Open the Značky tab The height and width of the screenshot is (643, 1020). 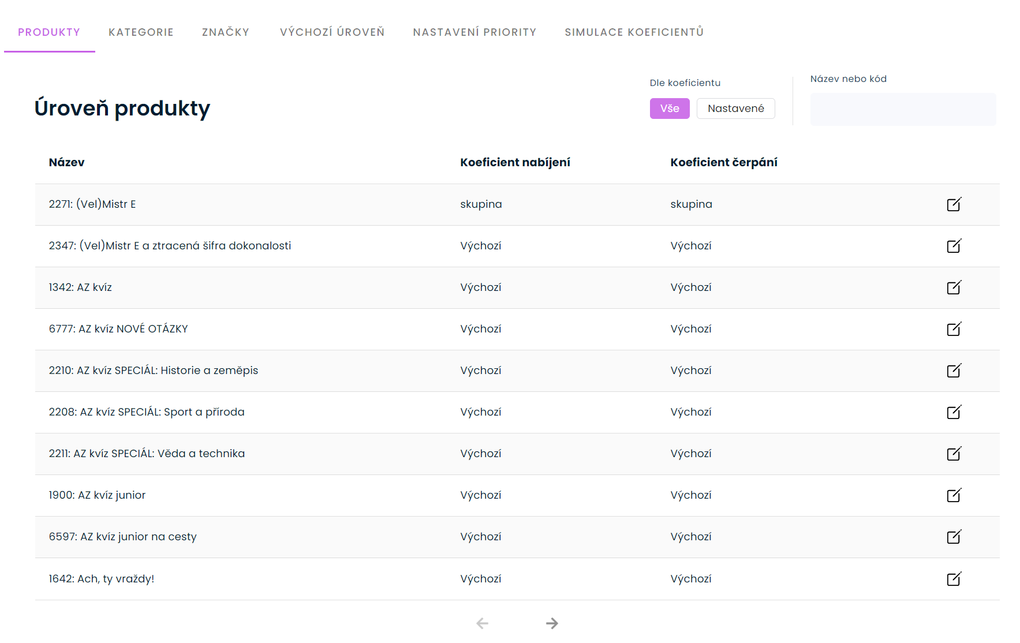(x=226, y=32)
